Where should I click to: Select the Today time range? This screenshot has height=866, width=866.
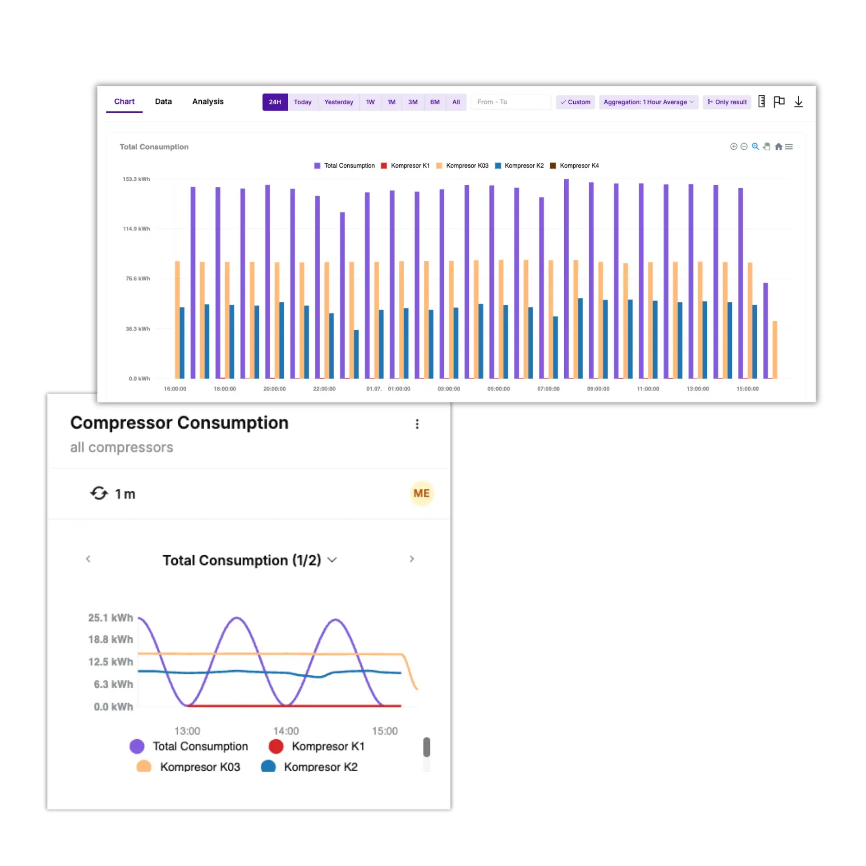[x=303, y=102]
